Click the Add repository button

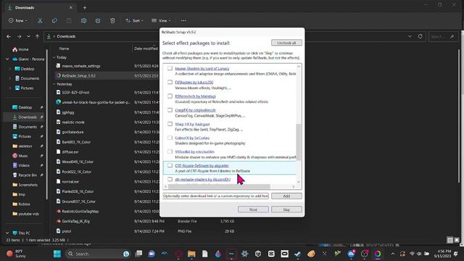click(286, 196)
